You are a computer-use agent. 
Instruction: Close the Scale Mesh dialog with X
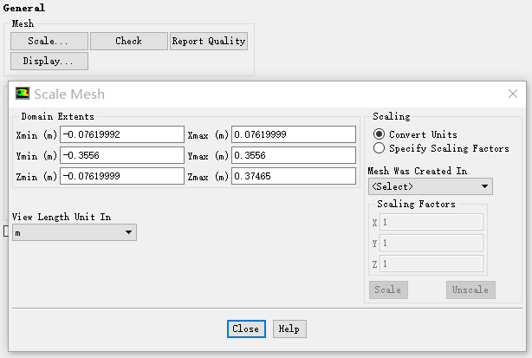(x=513, y=94)
